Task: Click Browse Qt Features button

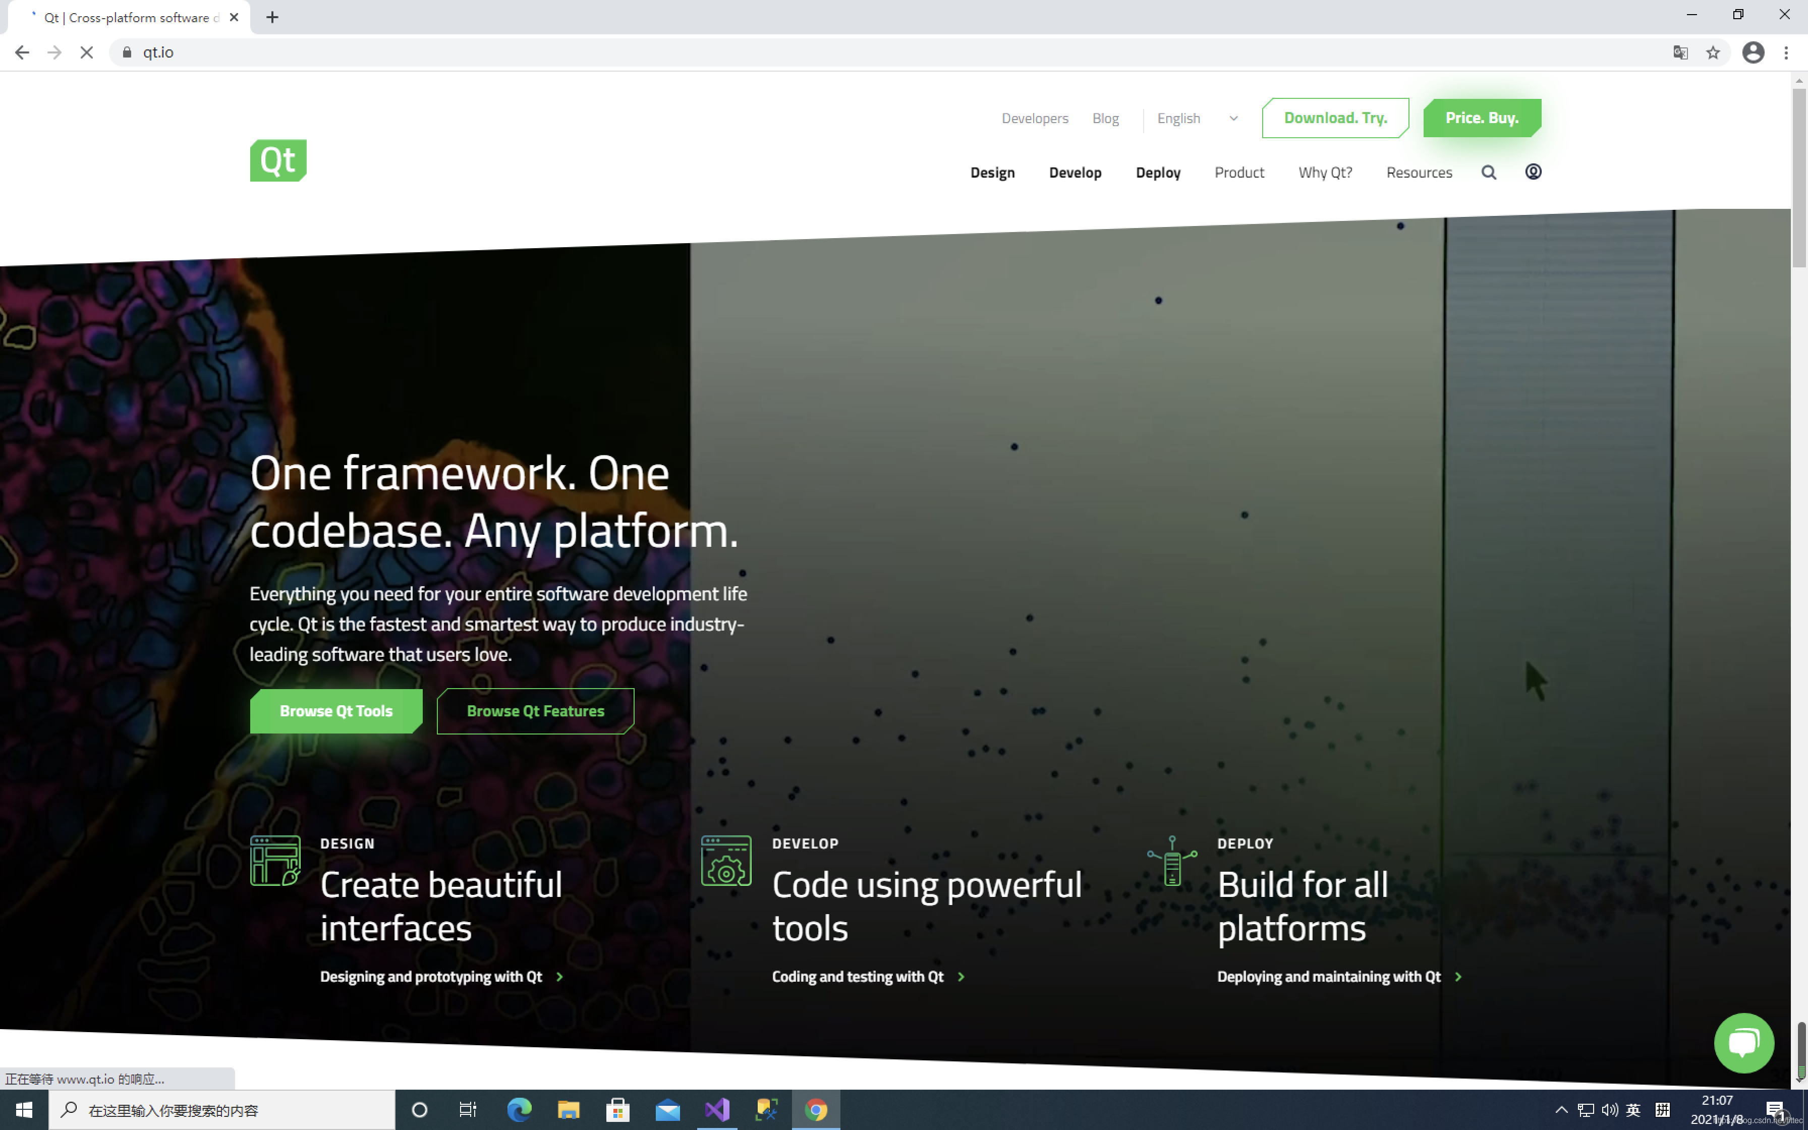Action: click(535, 711)
